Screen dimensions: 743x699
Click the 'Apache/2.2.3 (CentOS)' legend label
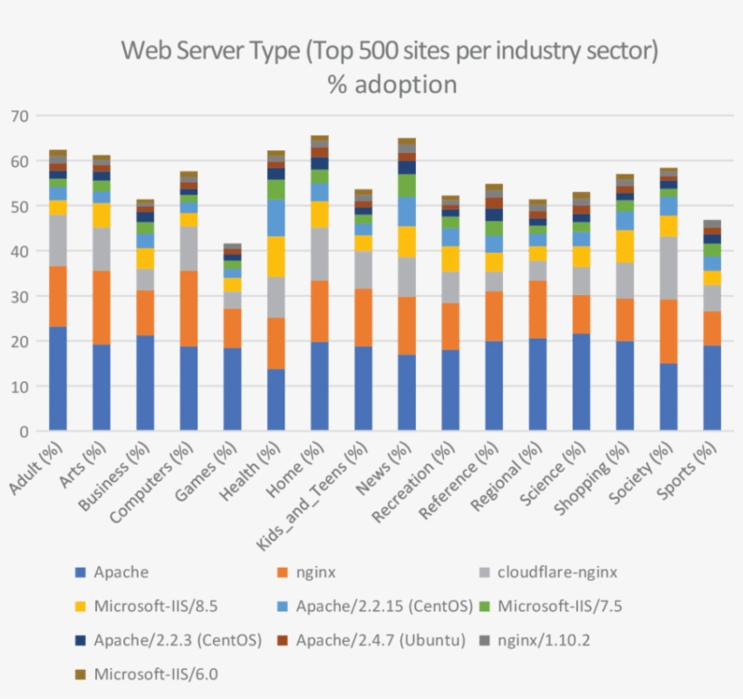pyautogui.click(x=178, y=640)
